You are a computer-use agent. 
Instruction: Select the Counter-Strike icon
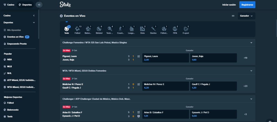121,30
